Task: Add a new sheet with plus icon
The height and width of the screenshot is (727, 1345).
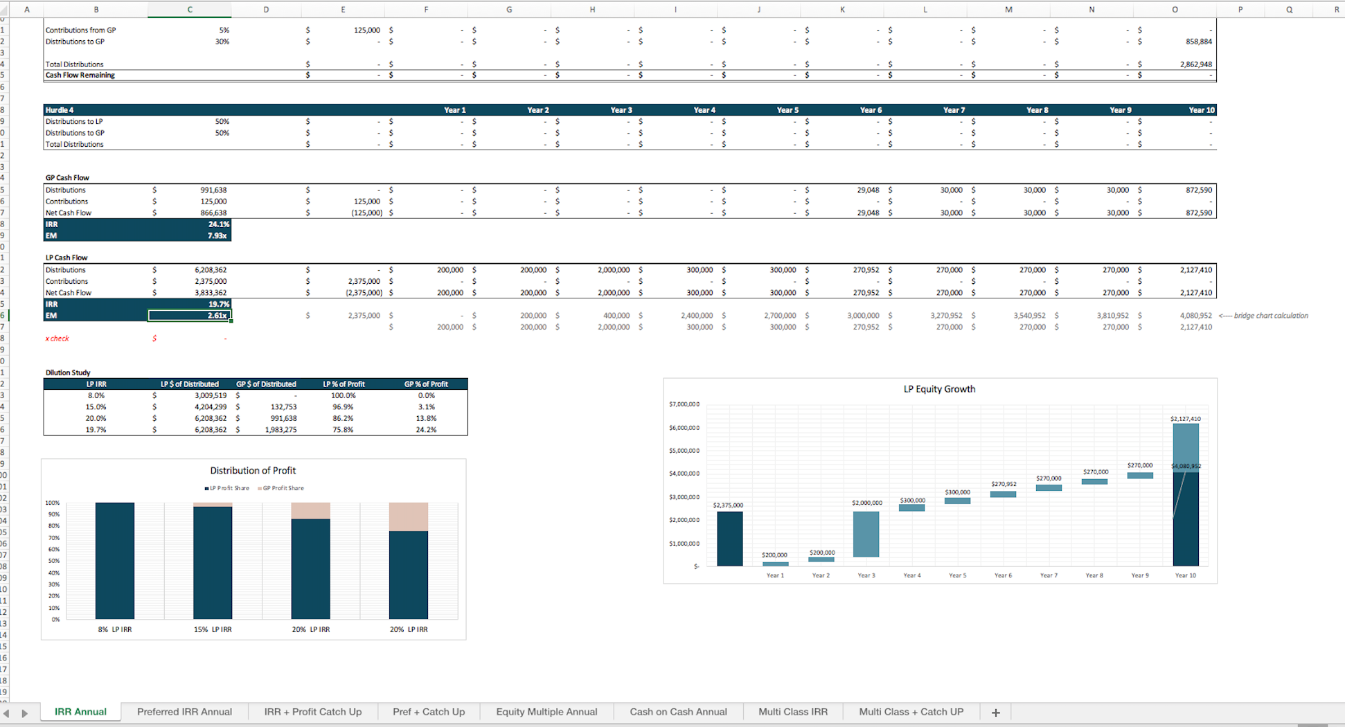Action: (996, 712)
